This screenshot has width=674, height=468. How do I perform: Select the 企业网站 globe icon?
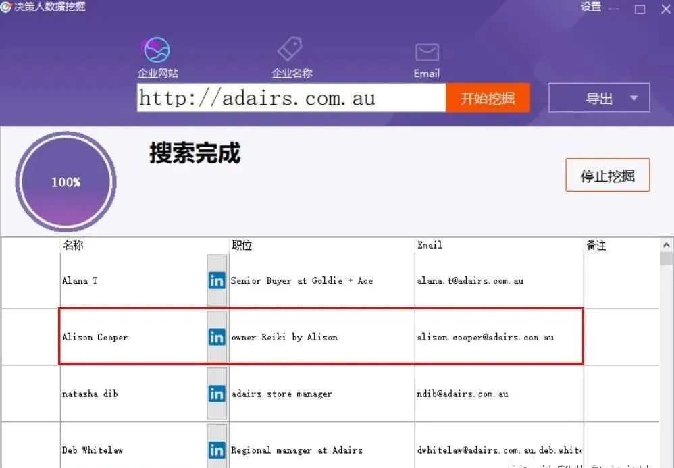point(157,50)
